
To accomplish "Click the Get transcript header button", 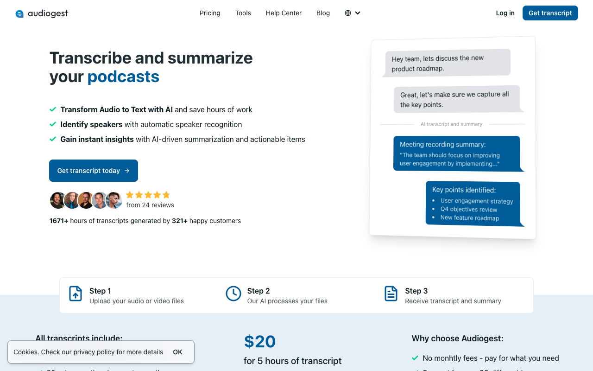I will tap(550, 13).
